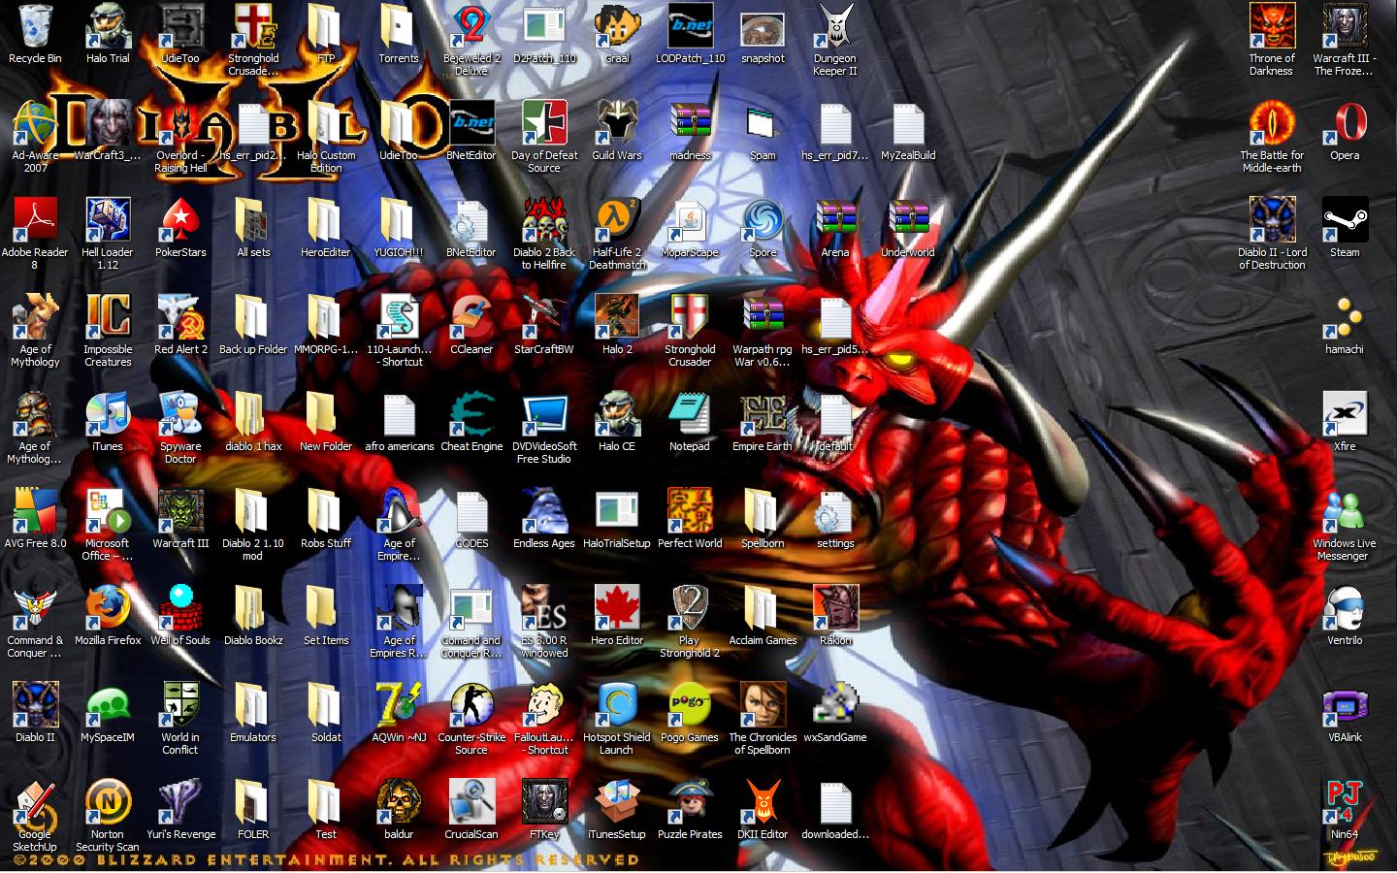
Task: Click the Xfire icon
Action: (x=1345, y=414)
